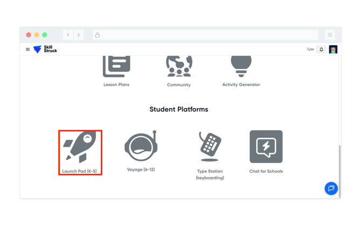Click the browser forward arrow

click(x=79, y=35)
